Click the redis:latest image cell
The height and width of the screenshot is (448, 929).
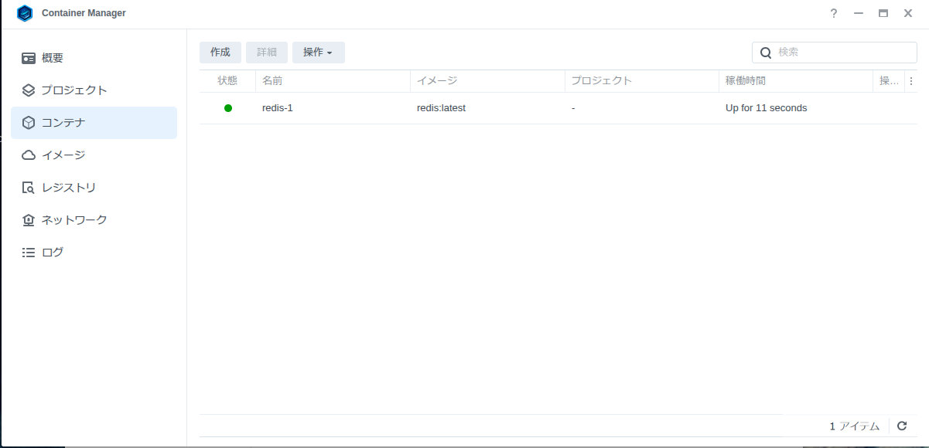click(x=441, y=108)
